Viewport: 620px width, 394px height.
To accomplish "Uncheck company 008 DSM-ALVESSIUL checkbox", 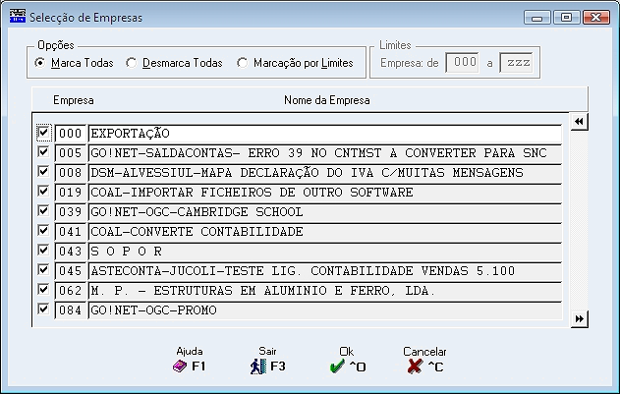I will coord(43,172).
